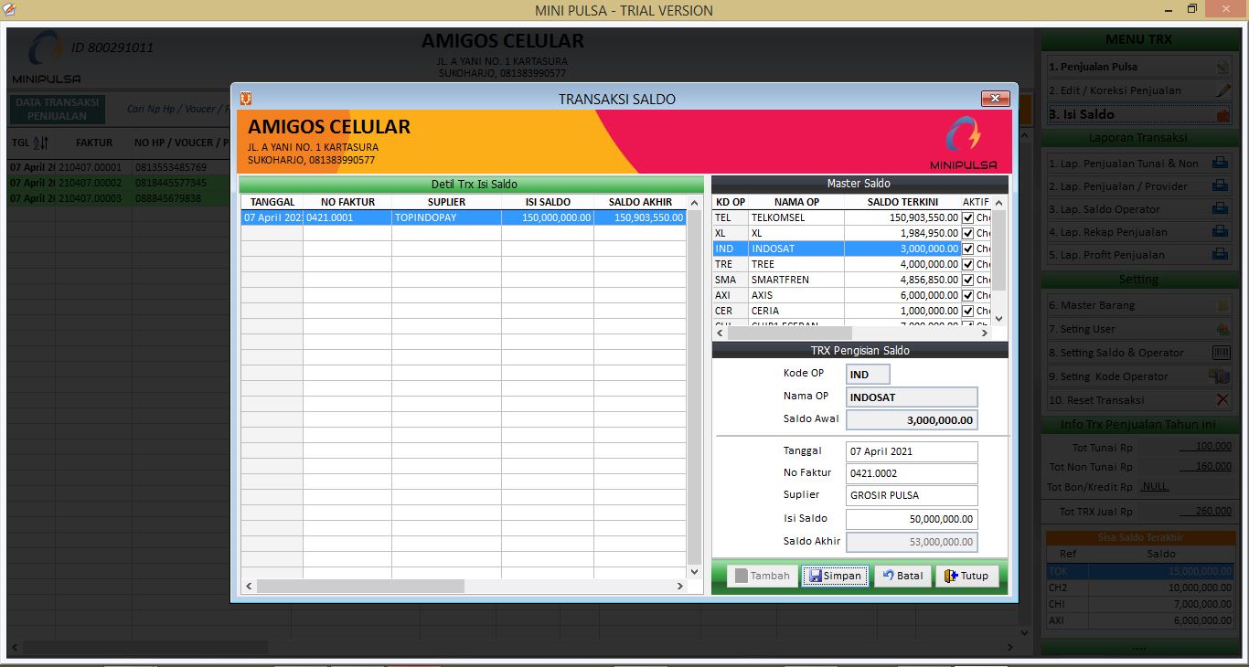Viewport: 1249px width, 667px height.
Task: Click the Transaksi Saldo dialog title icon
Action: tap(245, 98)
